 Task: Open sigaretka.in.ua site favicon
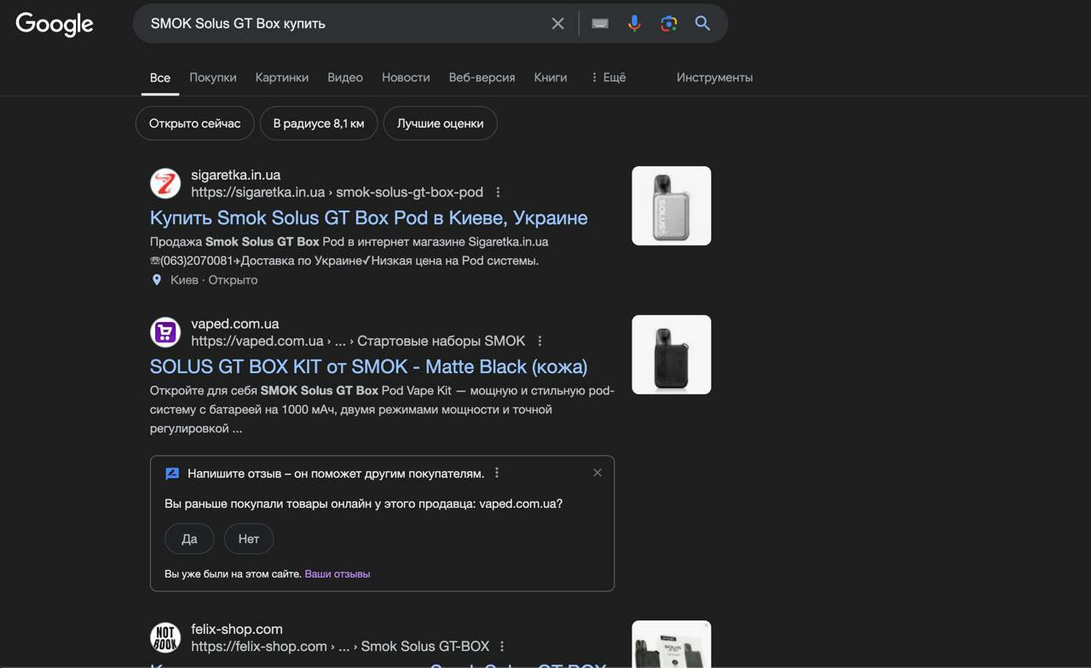point(165,183)
